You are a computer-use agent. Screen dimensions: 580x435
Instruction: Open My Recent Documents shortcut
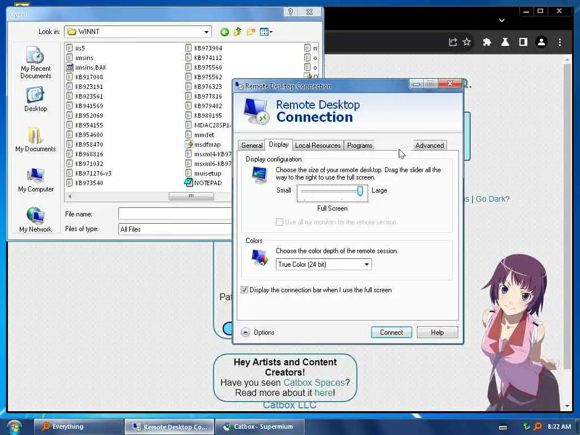(x=36, y=62)
